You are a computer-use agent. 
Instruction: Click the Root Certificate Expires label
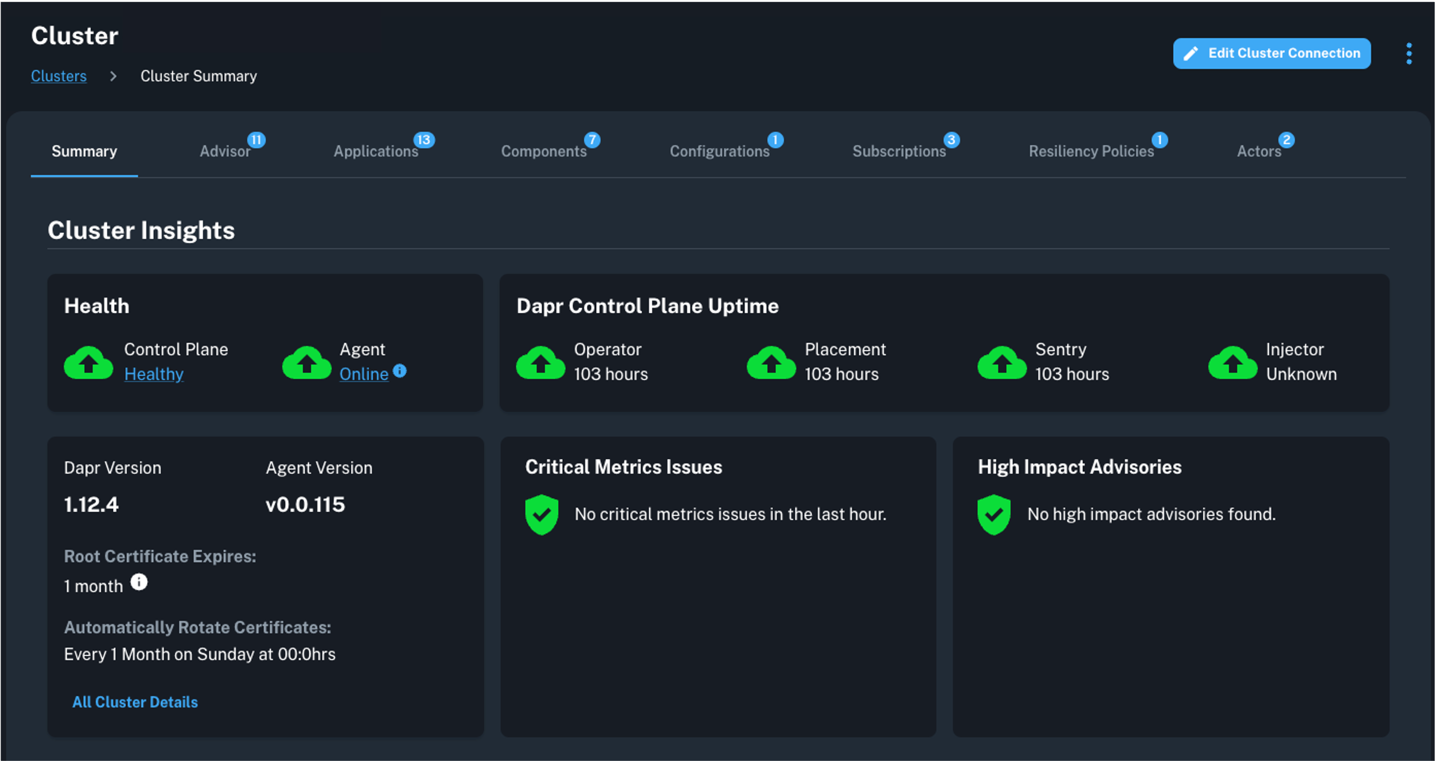click(160, 556)
